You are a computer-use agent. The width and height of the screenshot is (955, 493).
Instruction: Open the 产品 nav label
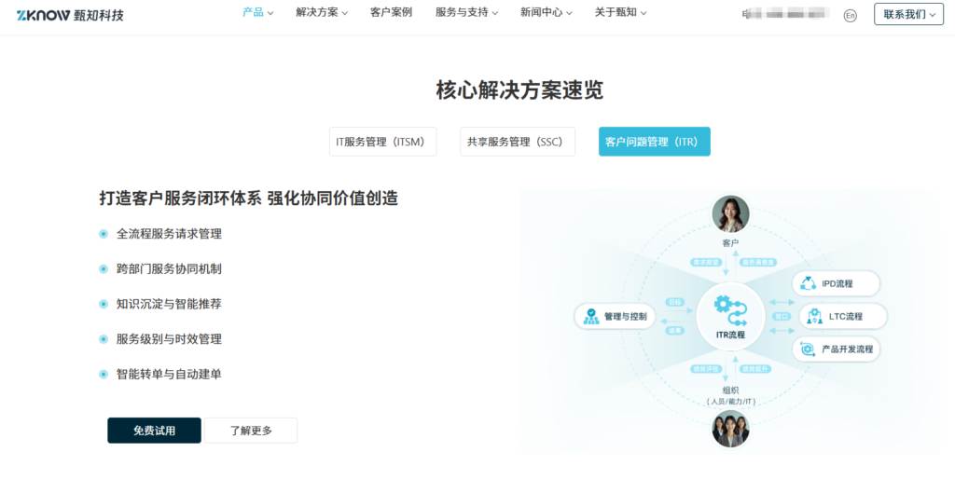click(253, 12)
